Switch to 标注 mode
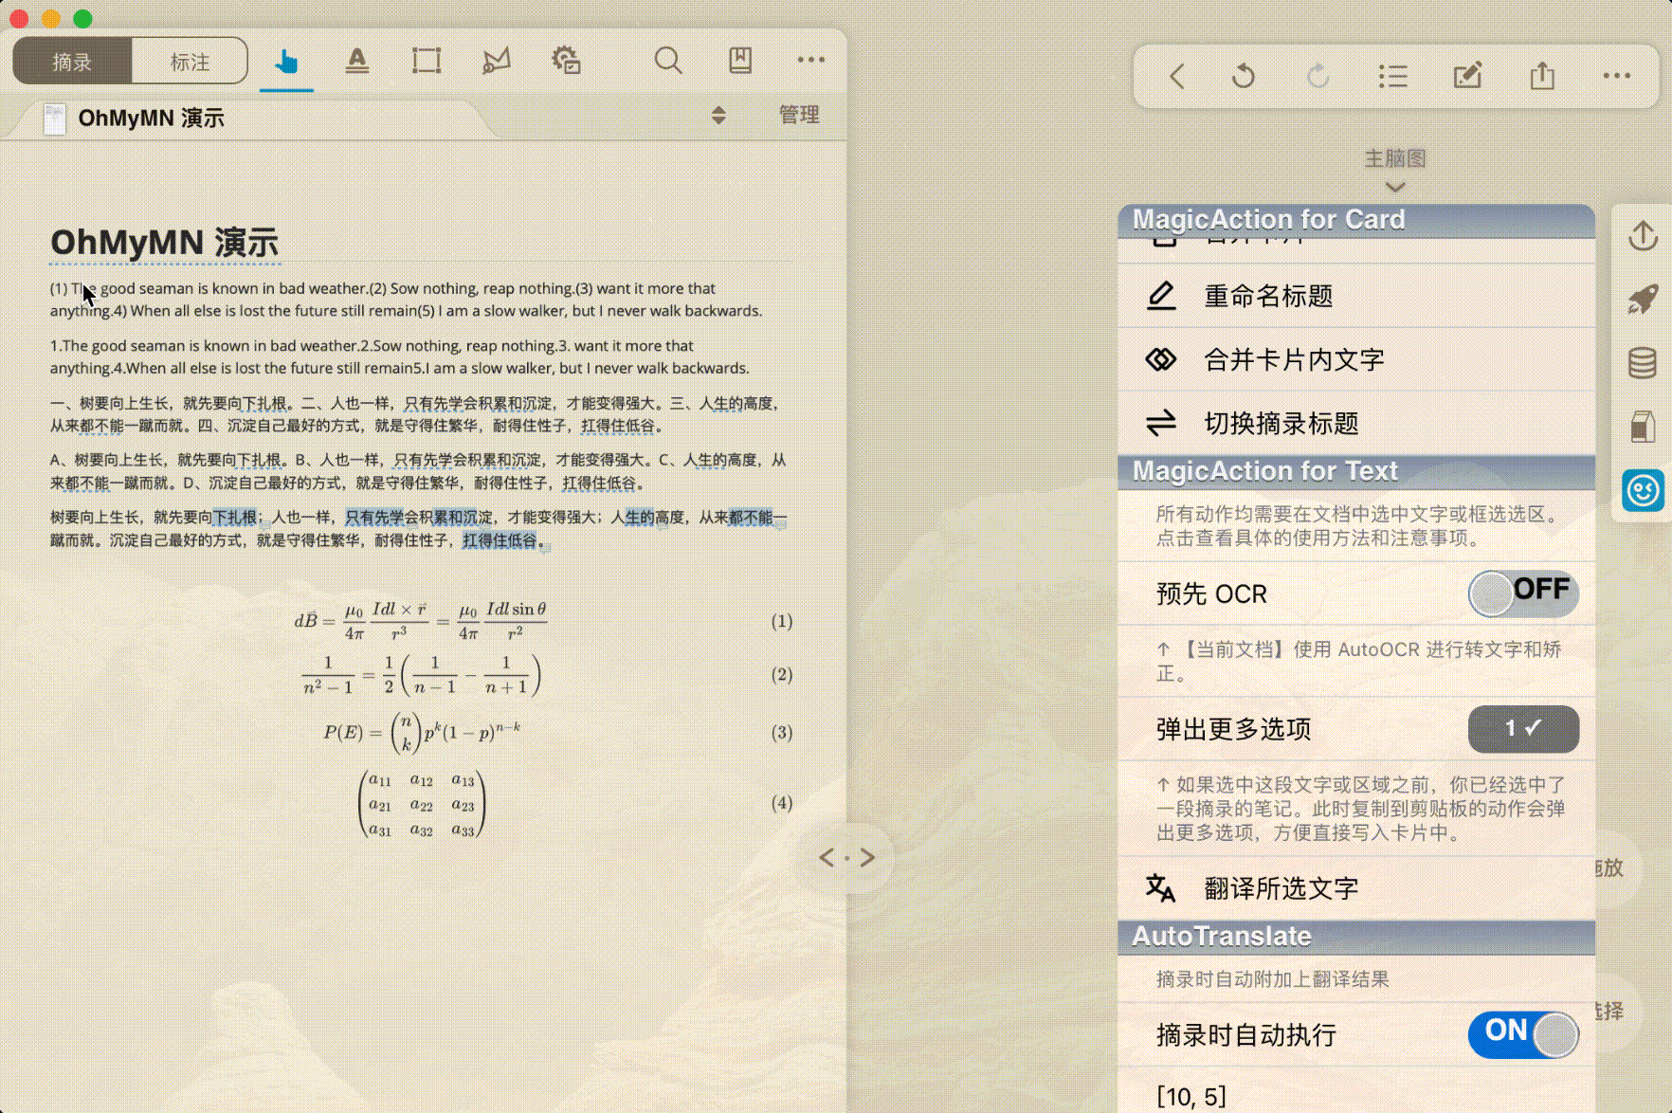This screenshot has height=1113, width=1672. coord(190,62)
